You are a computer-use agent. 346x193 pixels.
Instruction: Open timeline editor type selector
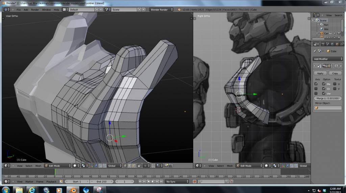click(x=7, y=182)
